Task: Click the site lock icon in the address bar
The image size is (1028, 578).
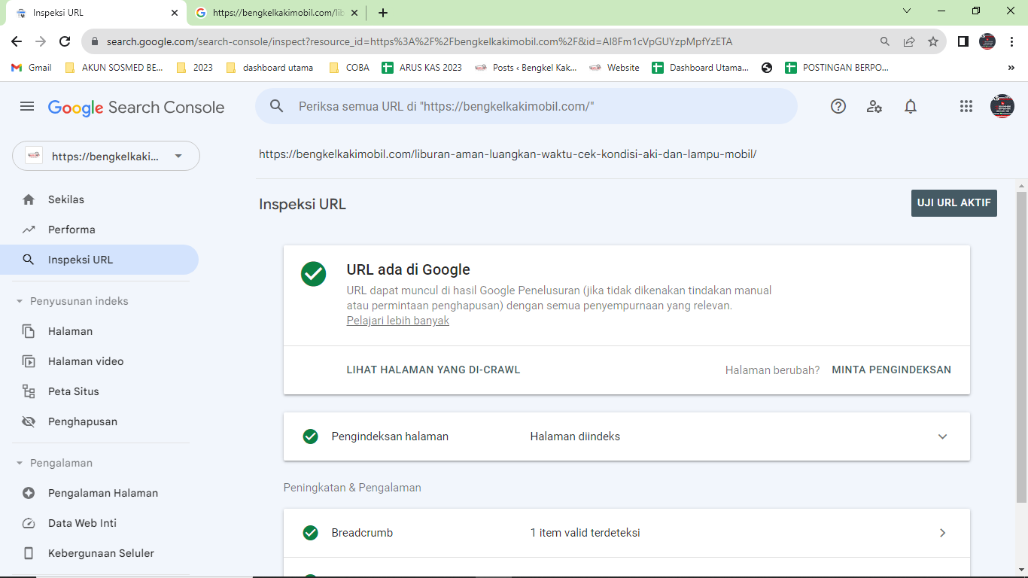Action: (x=96, y=41)
